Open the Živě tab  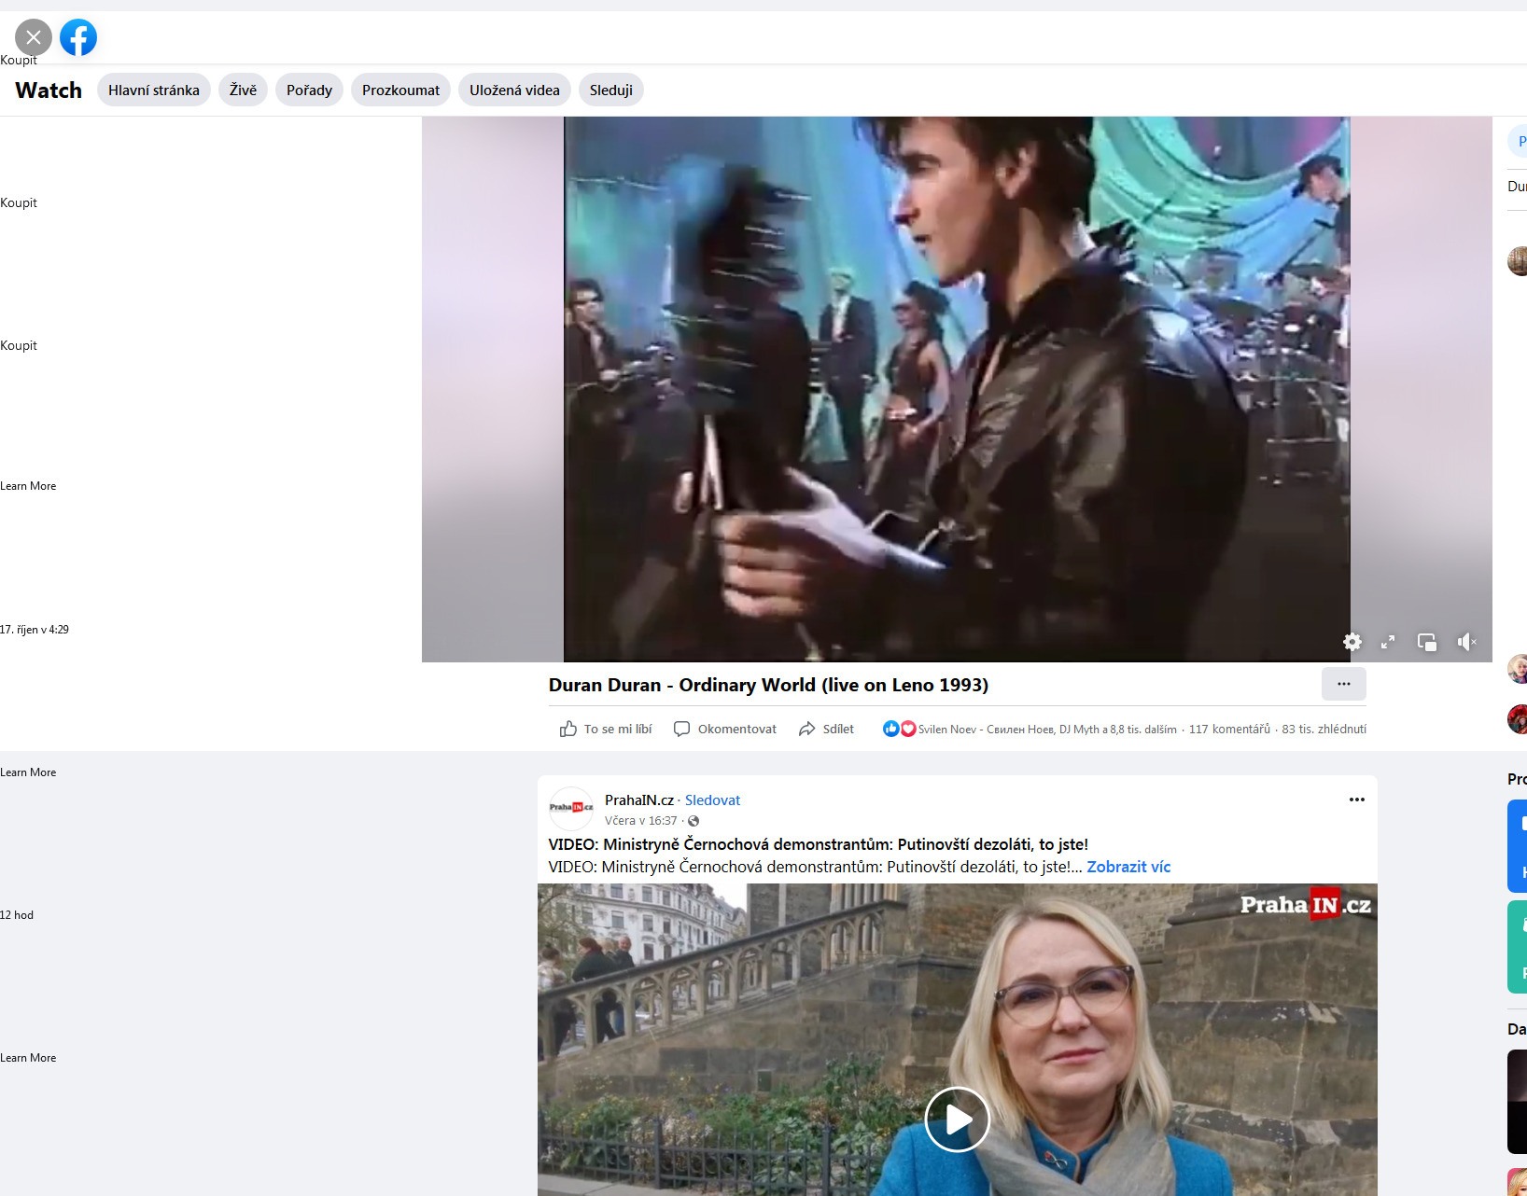(244, 90)
